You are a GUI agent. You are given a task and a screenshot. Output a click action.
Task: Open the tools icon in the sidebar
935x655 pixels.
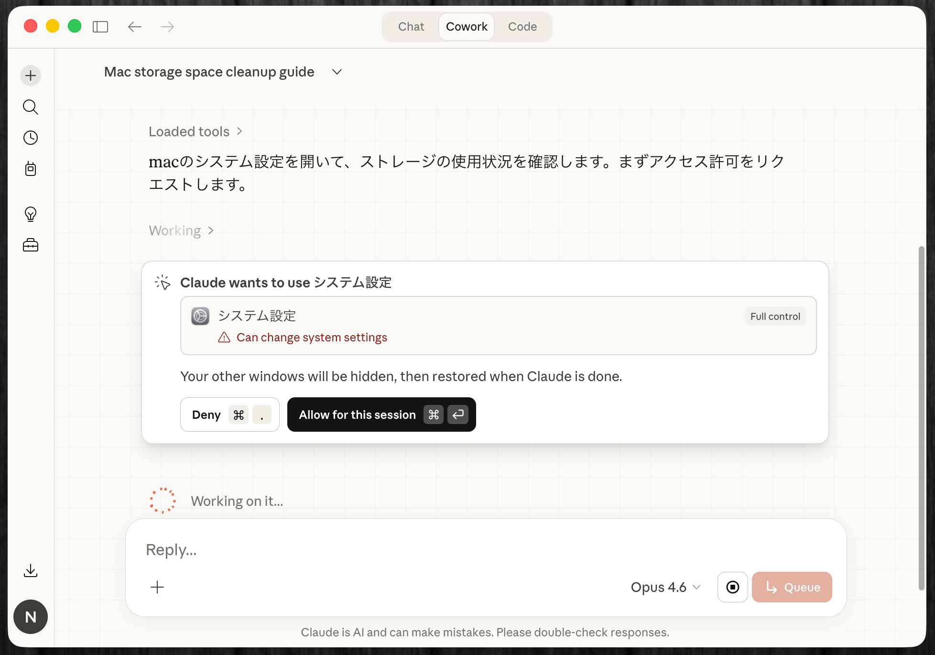click(x=30, y=169)
